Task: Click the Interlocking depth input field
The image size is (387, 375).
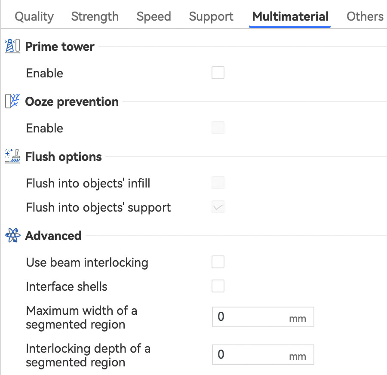Action: 252,355
